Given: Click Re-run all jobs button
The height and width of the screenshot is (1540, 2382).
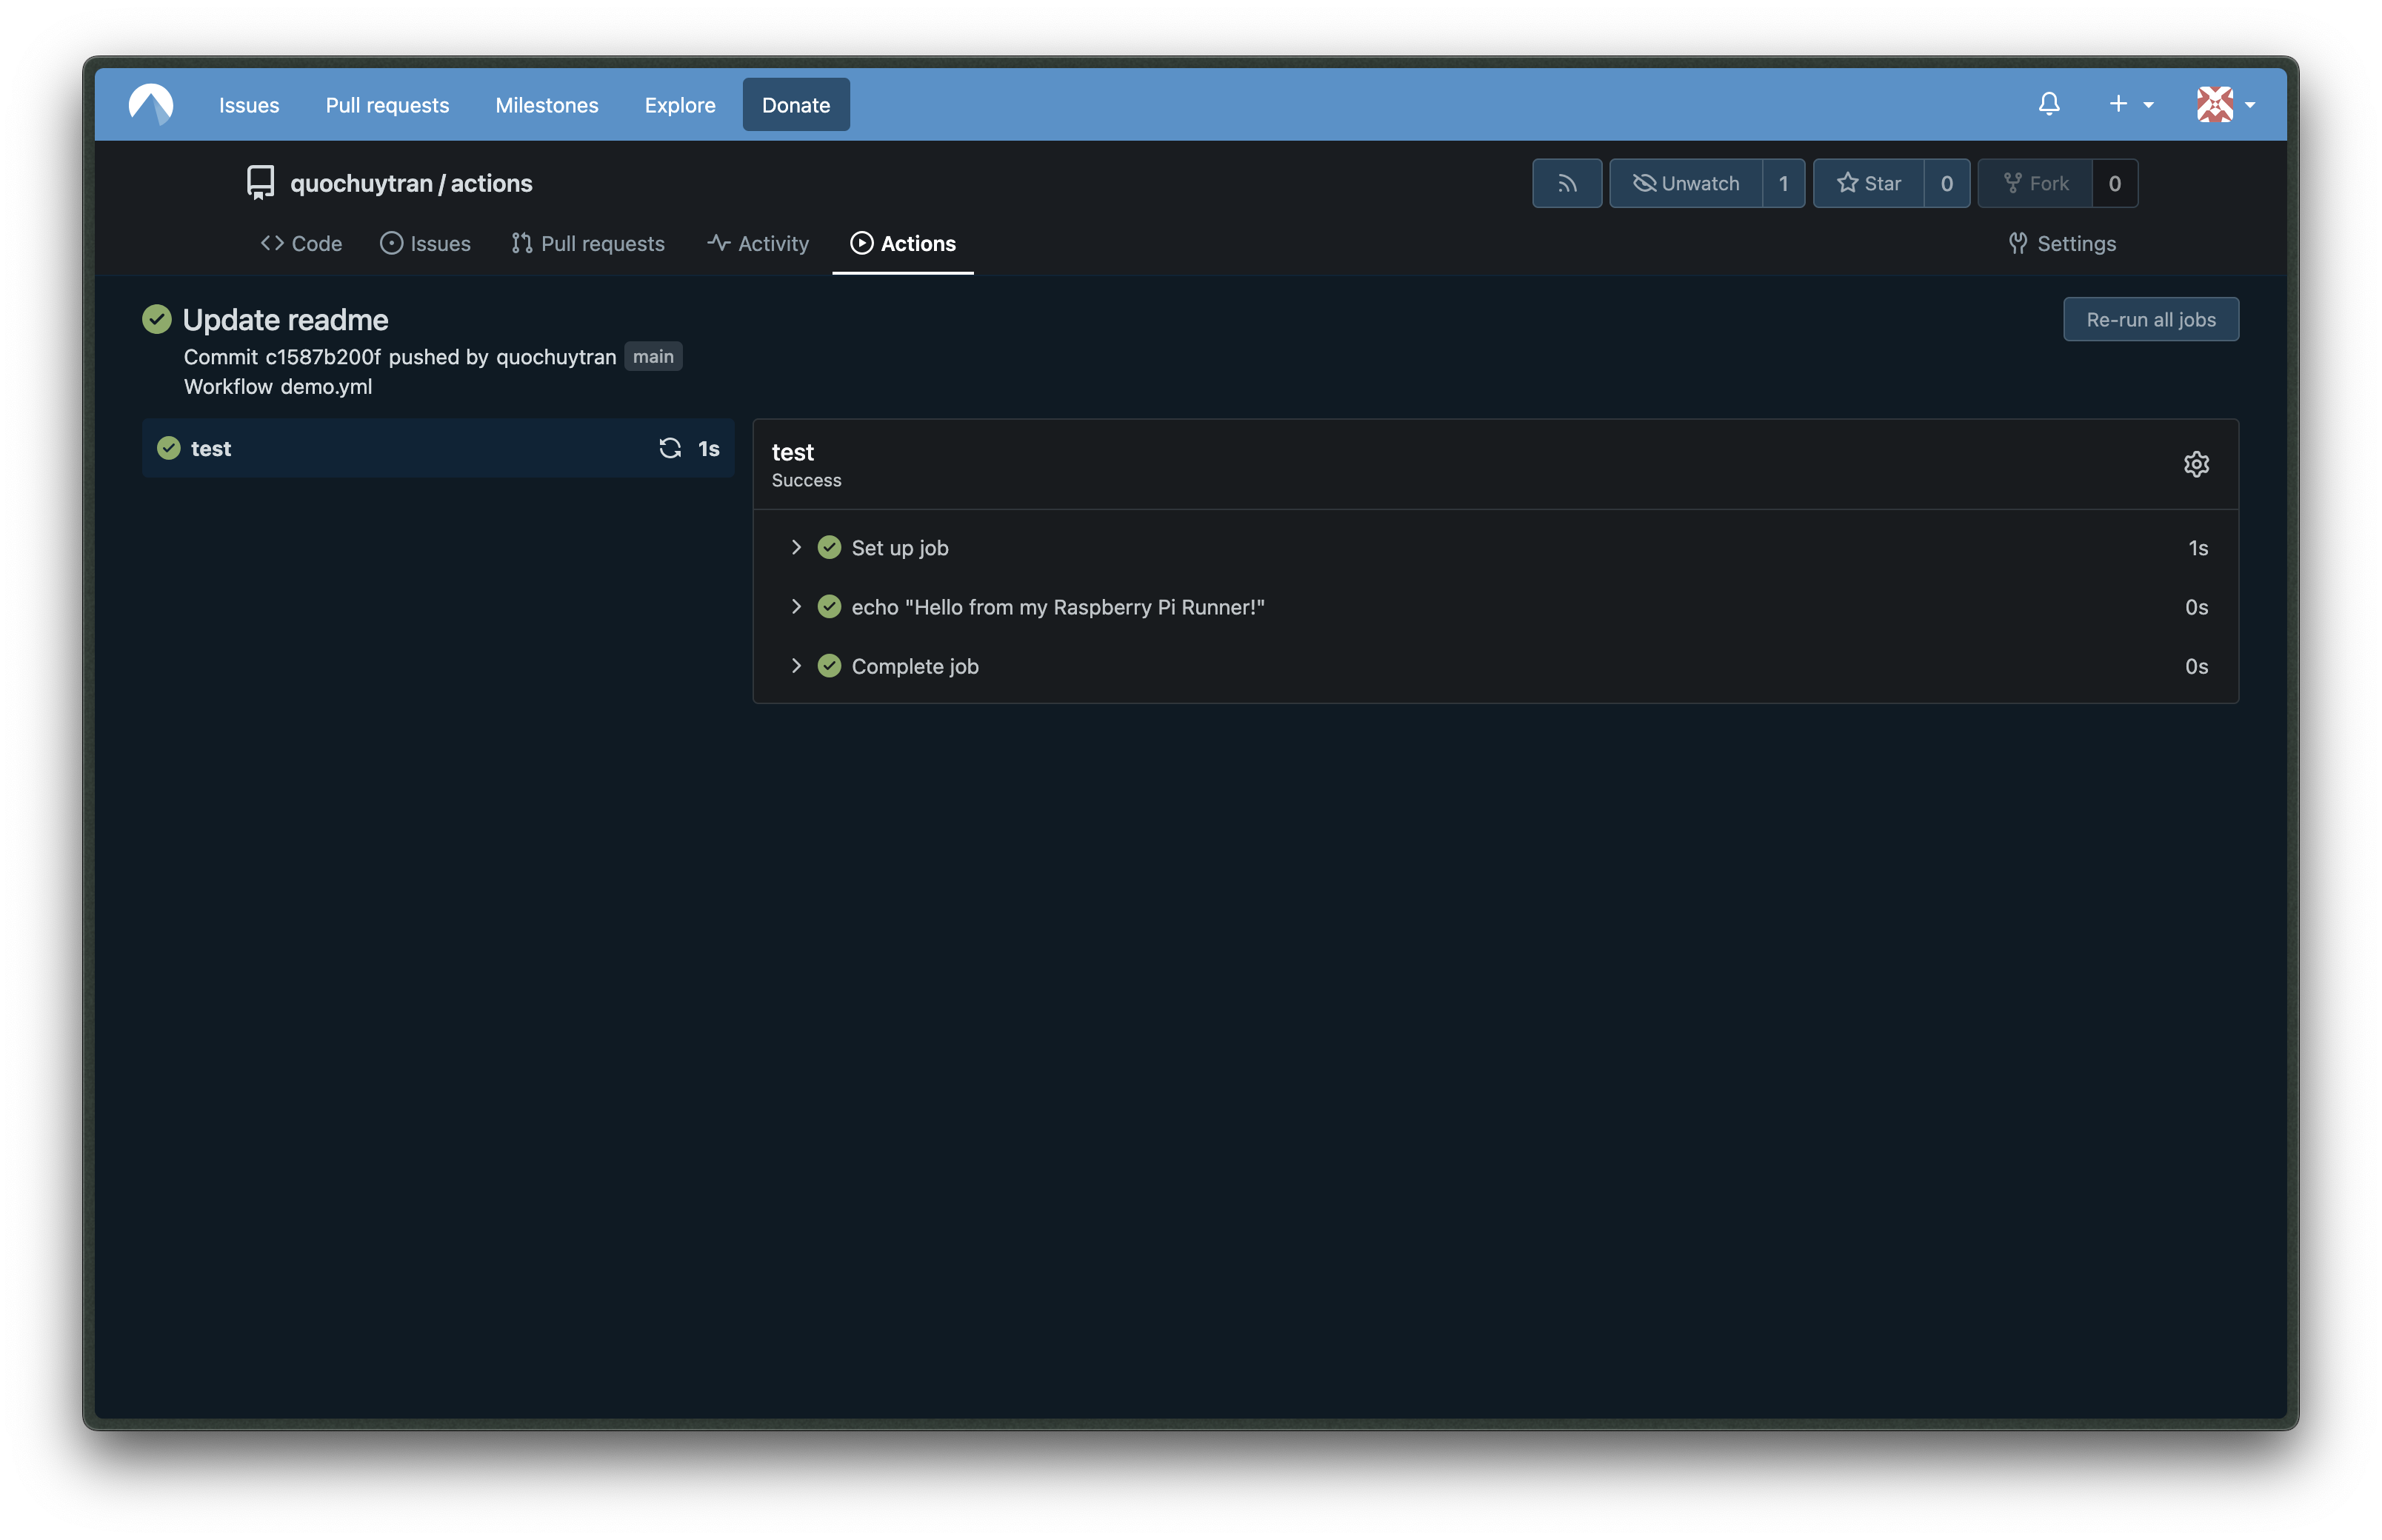Looking at the screenshot, I should pos(2150,319).
